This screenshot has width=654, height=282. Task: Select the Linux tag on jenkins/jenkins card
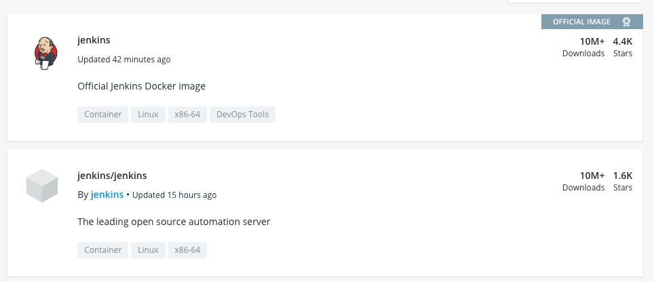148,250
